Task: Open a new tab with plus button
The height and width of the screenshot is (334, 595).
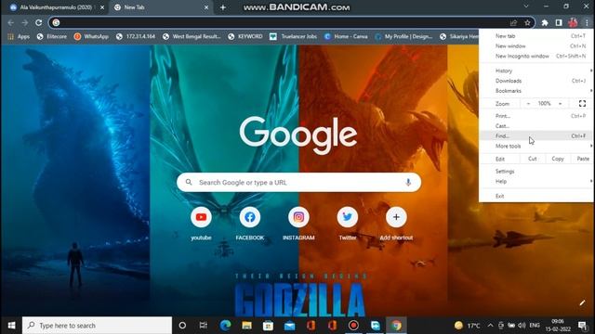Action: pos(223,7)
